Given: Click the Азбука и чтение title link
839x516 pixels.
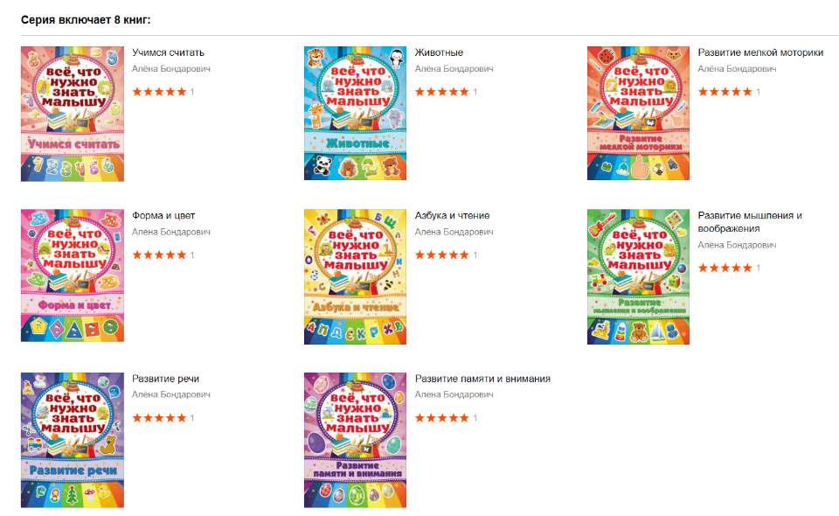Looking at the screenshot, I should [x=452, y=215].
